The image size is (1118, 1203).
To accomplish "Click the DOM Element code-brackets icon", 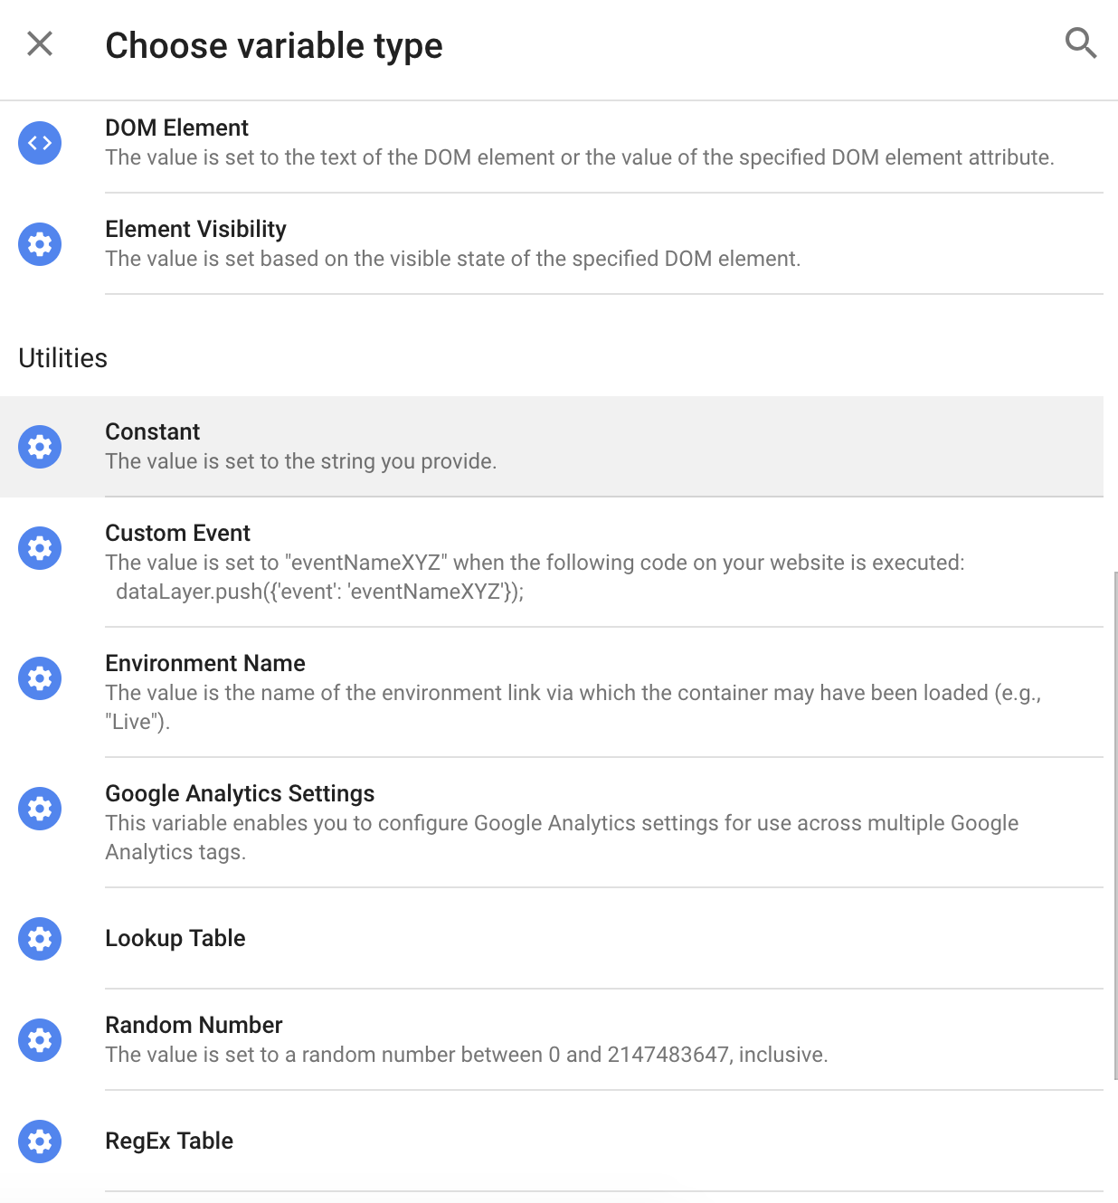I will pos(40,143).
